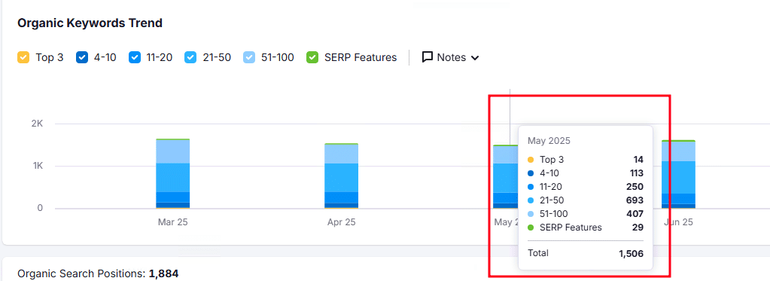Click the Organic Search Positions count 1,884

(x=163, y=273)
